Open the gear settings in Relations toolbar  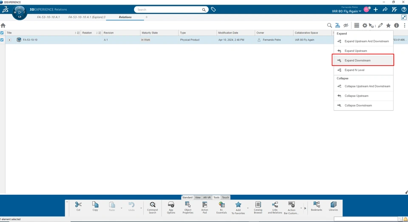[365, 25]
